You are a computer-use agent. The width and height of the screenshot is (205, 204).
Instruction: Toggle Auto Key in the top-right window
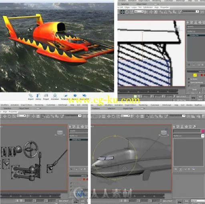click(200, 96)
